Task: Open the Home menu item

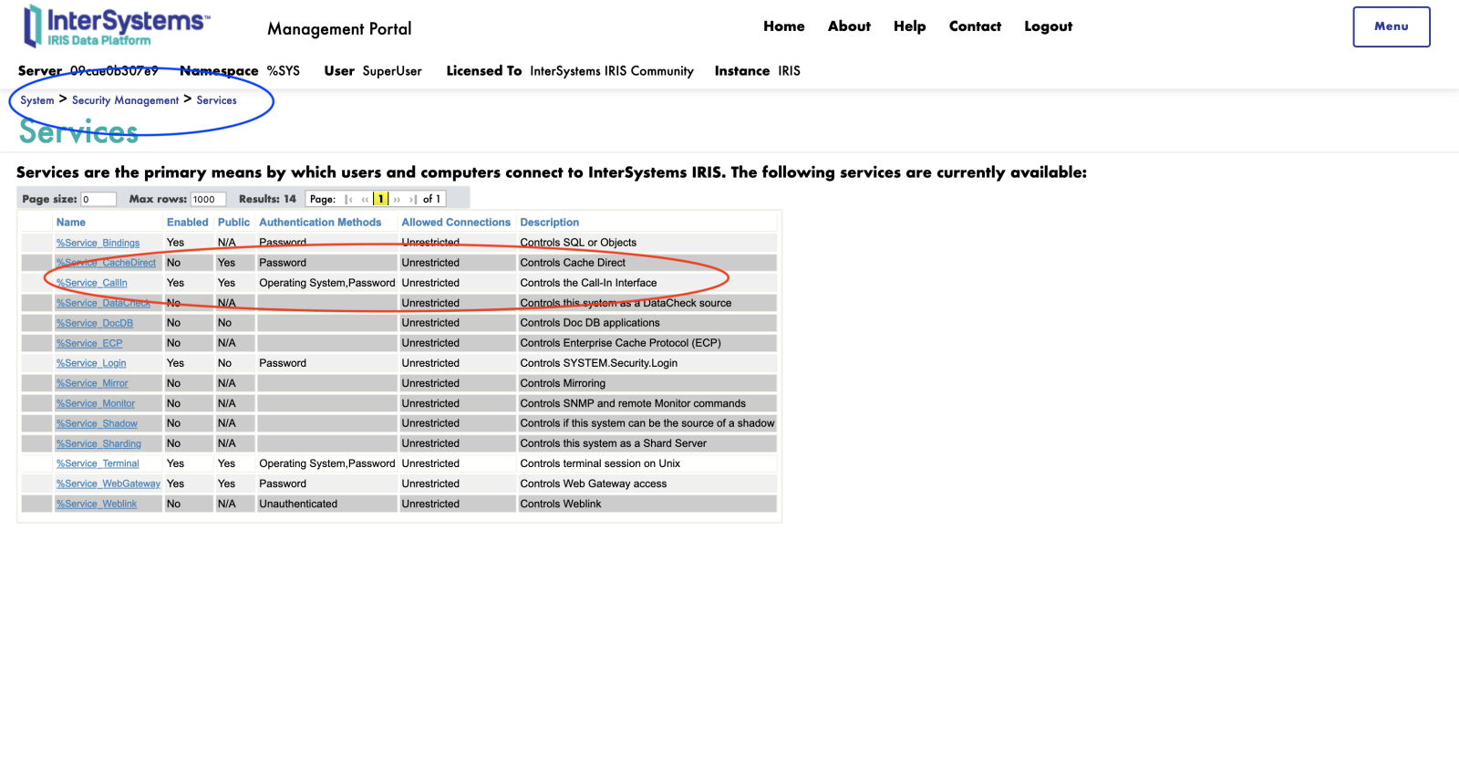Action: point(783,26)
